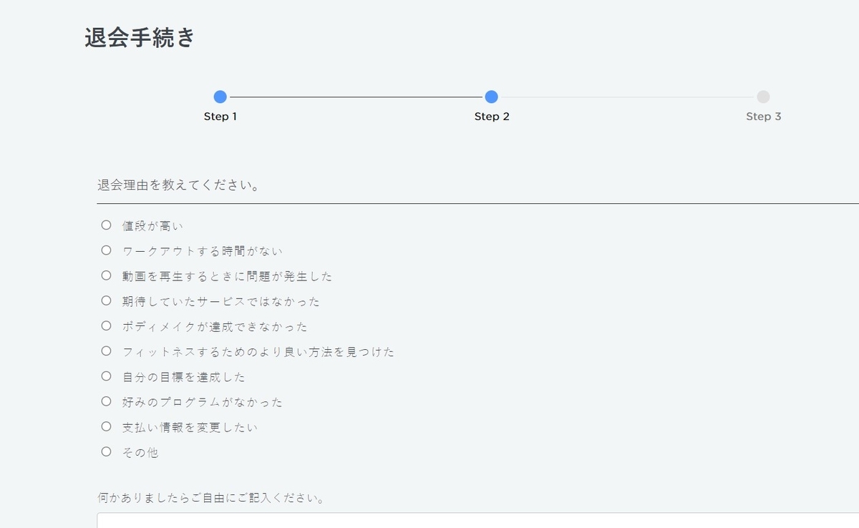Click the free comment text box

point(478,520)
